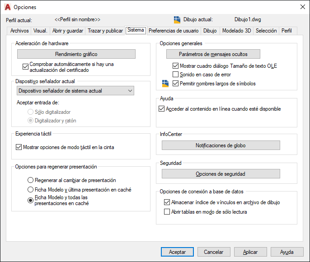The image size is (310, 262).
Task: Uncheck Mostrar opciones de modo táctil
Action: [19, 147]
